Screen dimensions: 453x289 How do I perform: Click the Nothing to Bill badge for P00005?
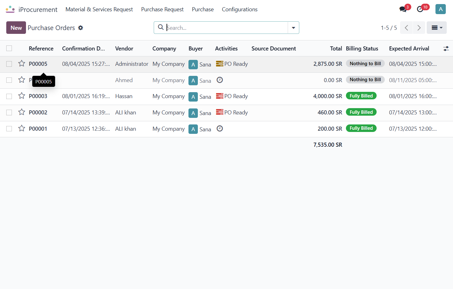[365, 64]
